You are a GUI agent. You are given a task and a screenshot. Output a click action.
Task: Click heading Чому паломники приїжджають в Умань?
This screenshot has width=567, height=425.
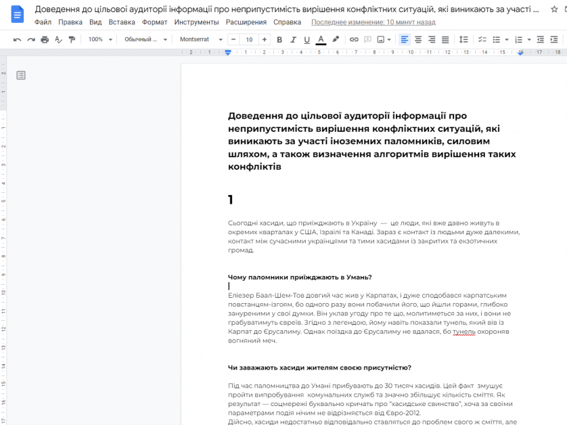coord(300,277)
